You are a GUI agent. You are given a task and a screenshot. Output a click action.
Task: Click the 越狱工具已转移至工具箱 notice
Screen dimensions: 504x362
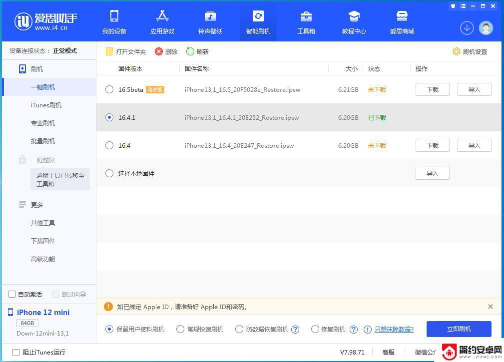tap(60, 179)
